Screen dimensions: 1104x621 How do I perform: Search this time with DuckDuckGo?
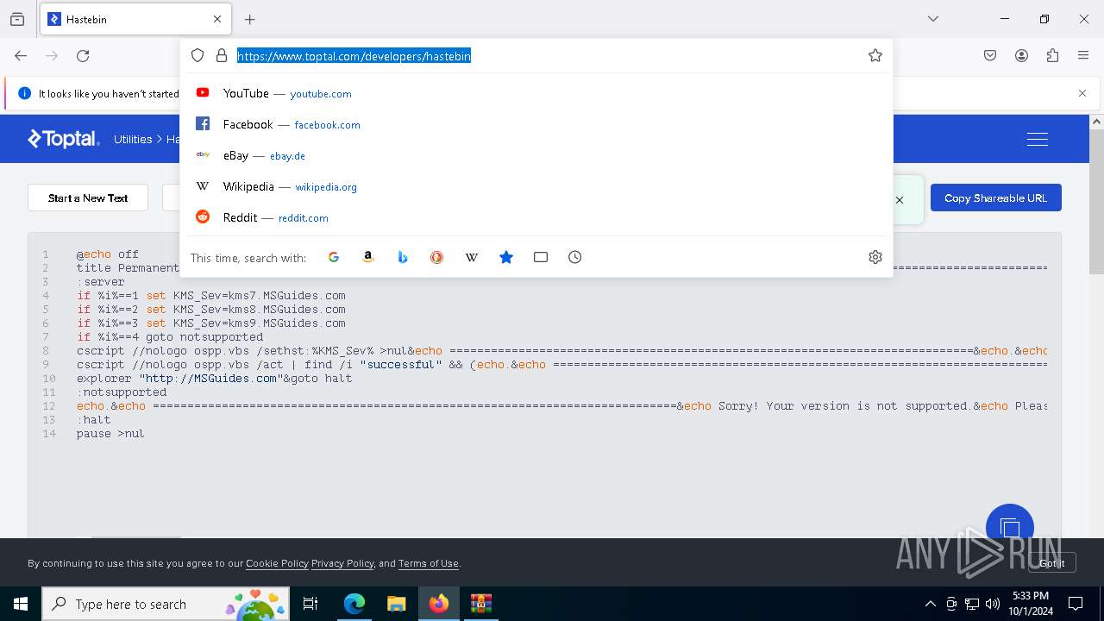[437, 257]
